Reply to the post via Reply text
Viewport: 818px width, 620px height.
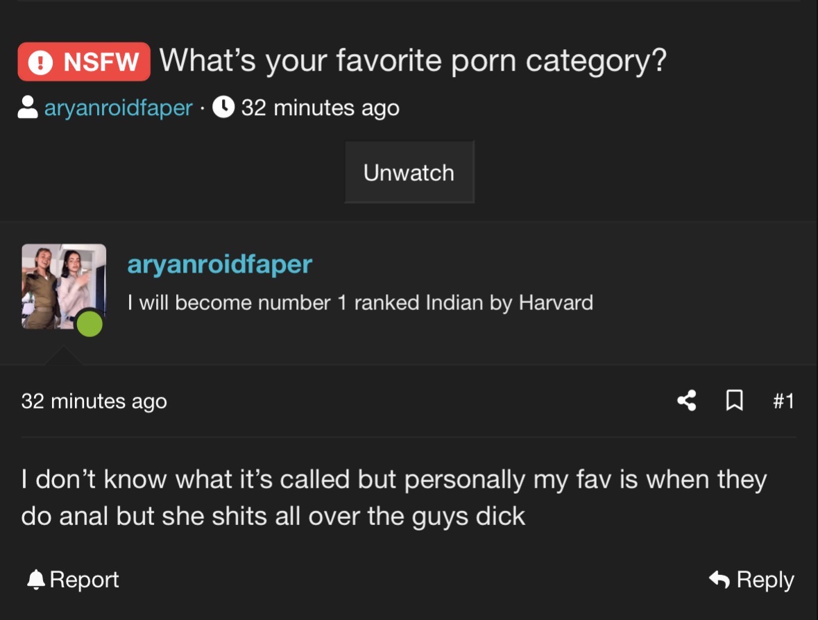click(765, 580)
